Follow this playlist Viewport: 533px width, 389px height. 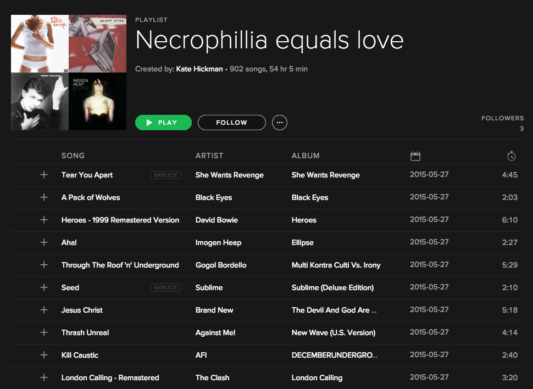pos(231,123)
